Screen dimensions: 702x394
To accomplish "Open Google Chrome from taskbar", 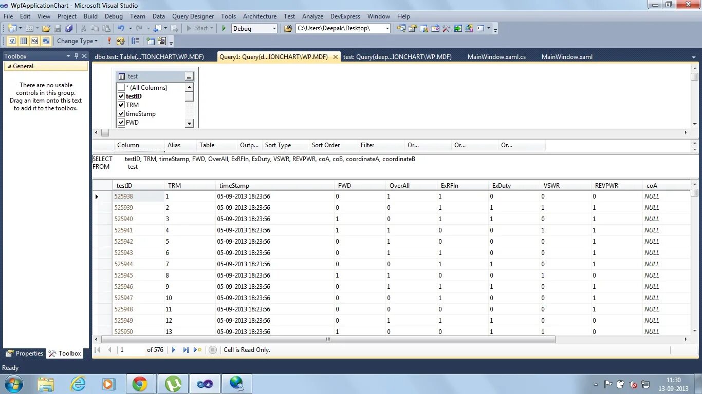I will coord(140,384).
